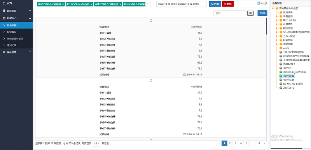Click the folder icon of 五合一测试
Screen dimensions: 311x150
pos(281,36)
